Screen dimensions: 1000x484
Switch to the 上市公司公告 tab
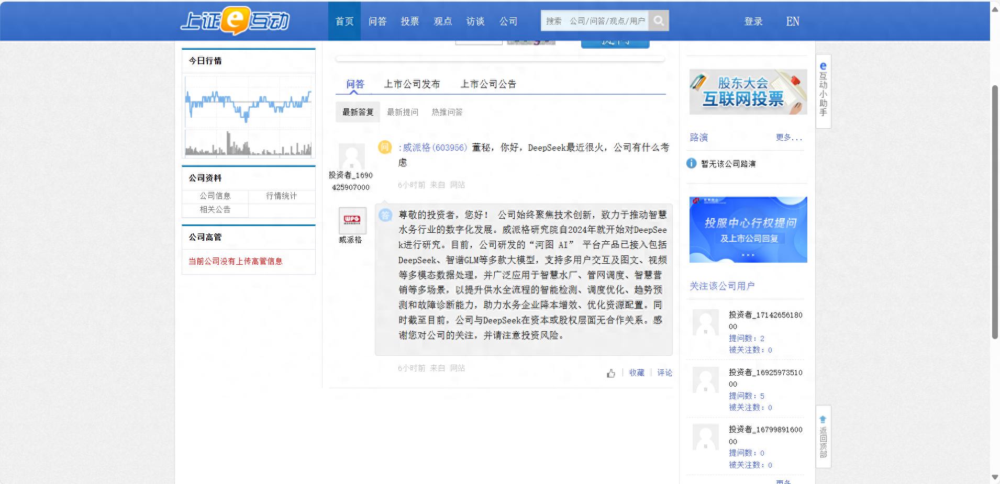pyautogui.click(x=488, y=84)
